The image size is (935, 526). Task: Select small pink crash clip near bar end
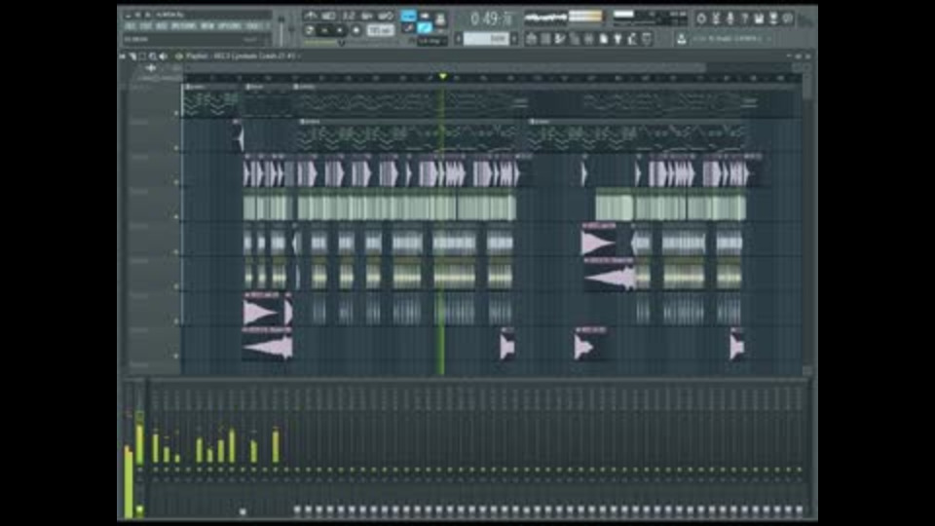tap(507, 344)
